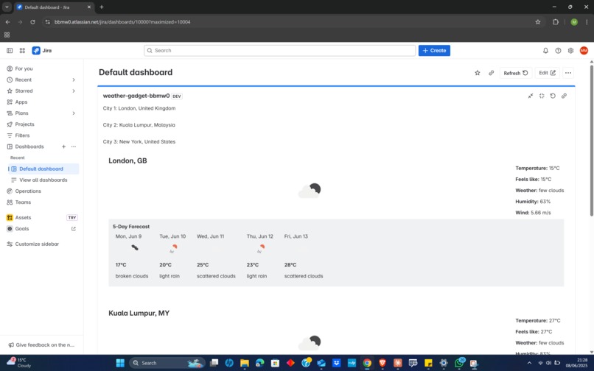This screenshot has width=594, height=371.
Task: Collapse the Jira sidebar panel icon
Action: click(x=10, y=50)
